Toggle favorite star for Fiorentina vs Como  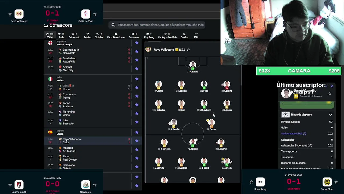137,113
